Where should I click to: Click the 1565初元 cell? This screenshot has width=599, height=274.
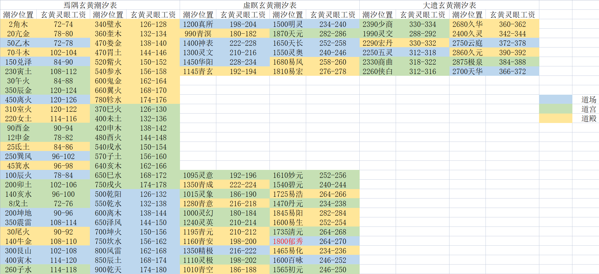tap(288, 269)
